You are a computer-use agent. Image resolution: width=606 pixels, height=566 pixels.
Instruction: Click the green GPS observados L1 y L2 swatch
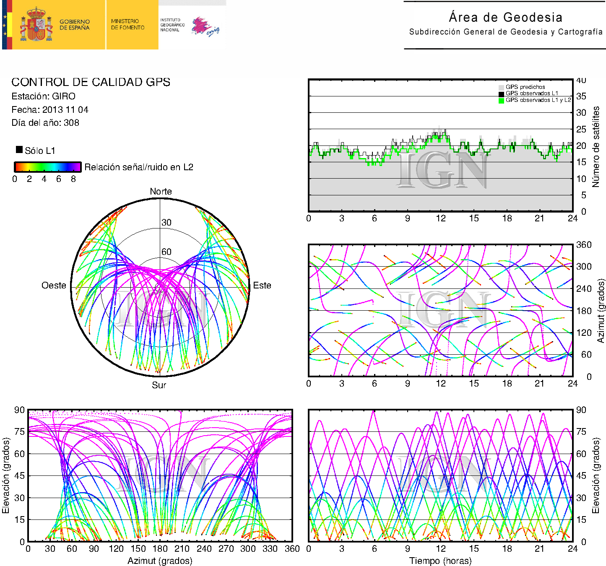[501, 100]
